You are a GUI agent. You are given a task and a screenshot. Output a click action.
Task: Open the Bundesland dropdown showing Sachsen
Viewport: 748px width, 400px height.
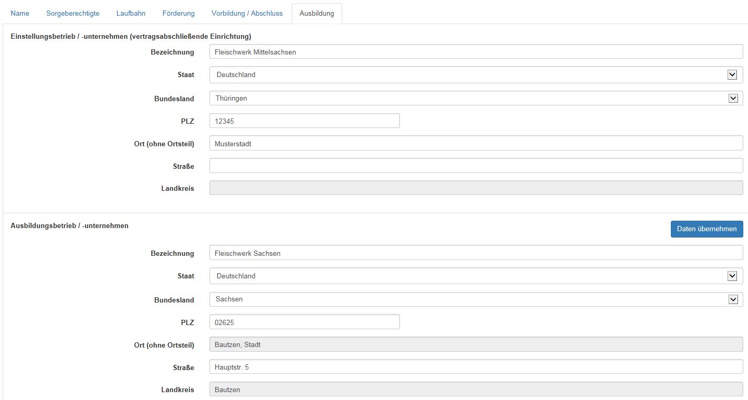(x=476, y=299)
